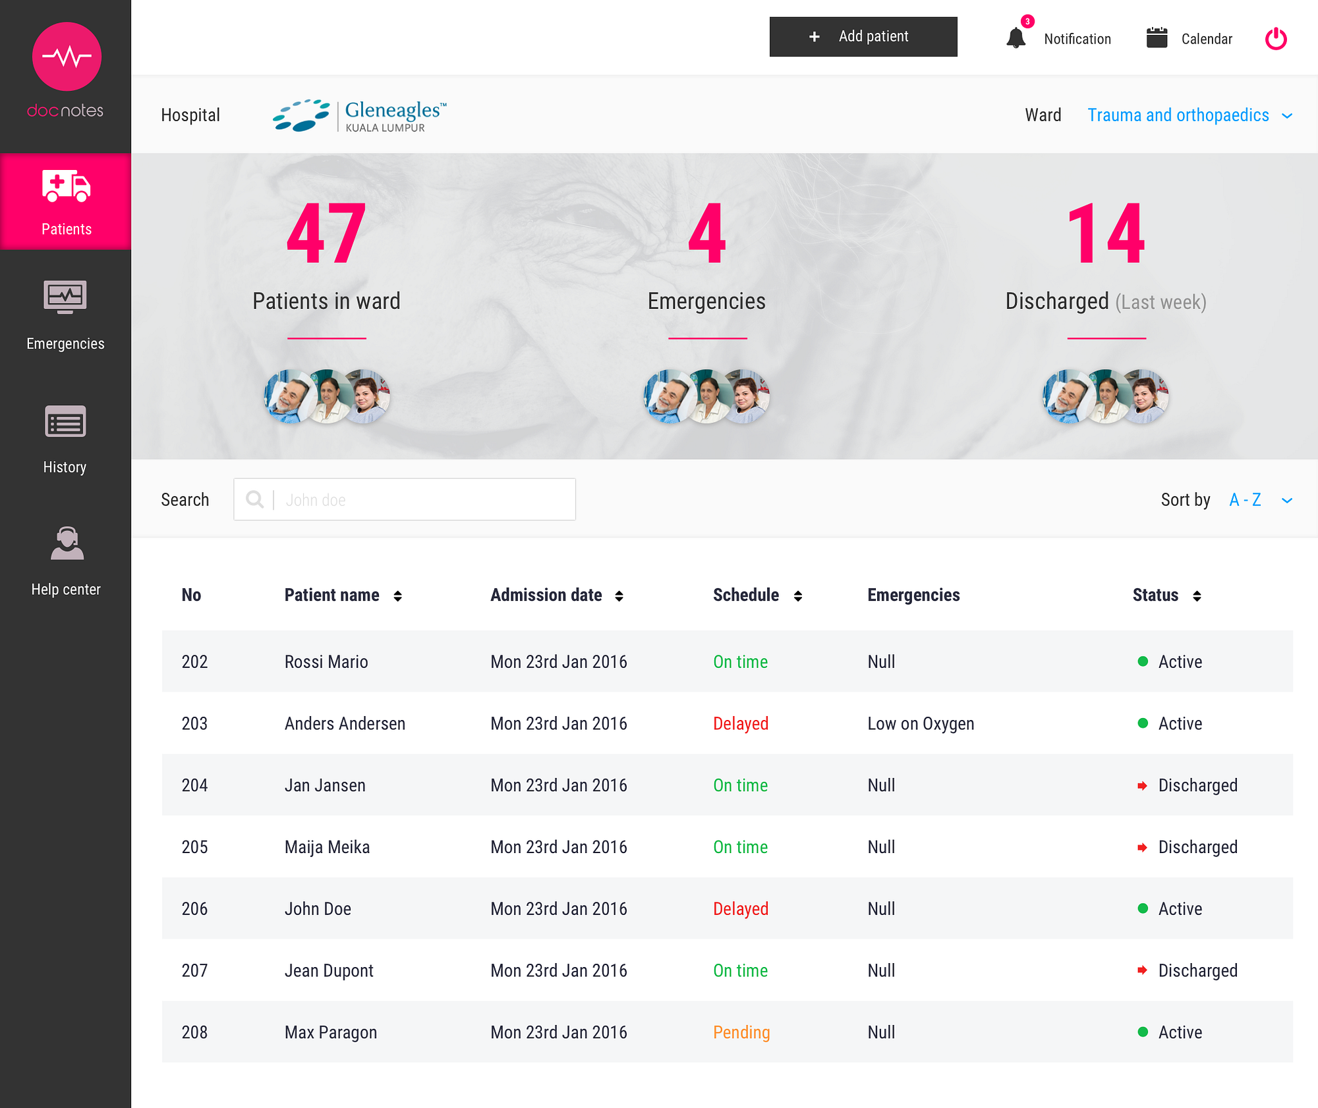Viewport: 1318px width, 1108px height.
Task: Sort the table by Admission date
Action: (619, 596)
